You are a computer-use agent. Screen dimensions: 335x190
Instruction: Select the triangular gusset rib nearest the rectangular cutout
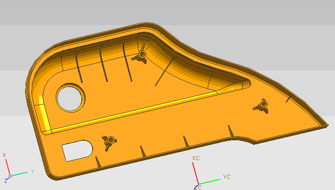point(98,162)
